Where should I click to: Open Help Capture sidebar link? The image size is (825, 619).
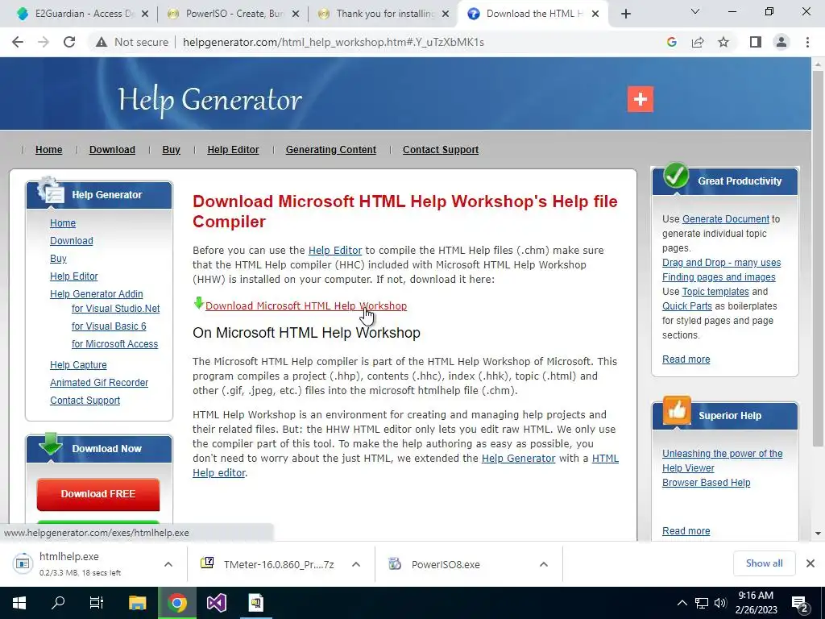coord(78,365)
